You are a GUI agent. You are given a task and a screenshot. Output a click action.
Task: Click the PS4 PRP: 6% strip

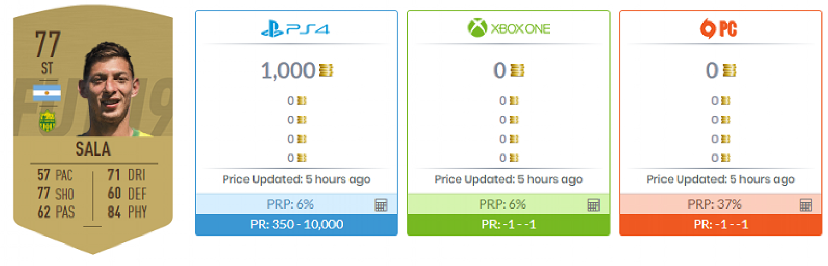click(x=296, y=204)
